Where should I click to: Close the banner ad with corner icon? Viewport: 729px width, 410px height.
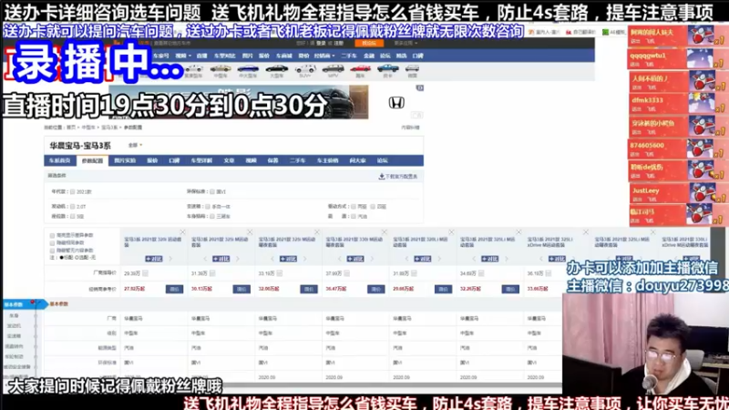(420, 87)
